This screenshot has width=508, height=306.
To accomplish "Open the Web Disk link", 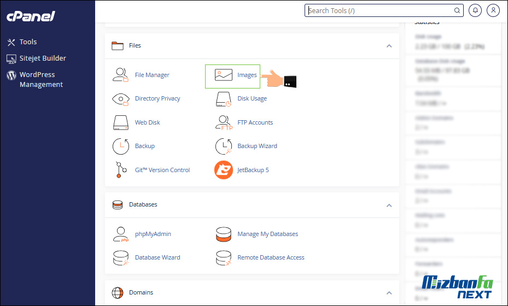I will pos(148,122).
